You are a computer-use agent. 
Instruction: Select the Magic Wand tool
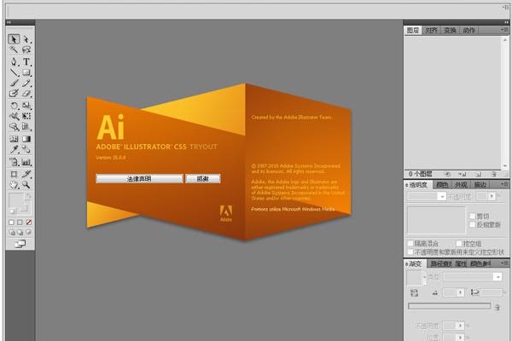(x=15, y=50)
